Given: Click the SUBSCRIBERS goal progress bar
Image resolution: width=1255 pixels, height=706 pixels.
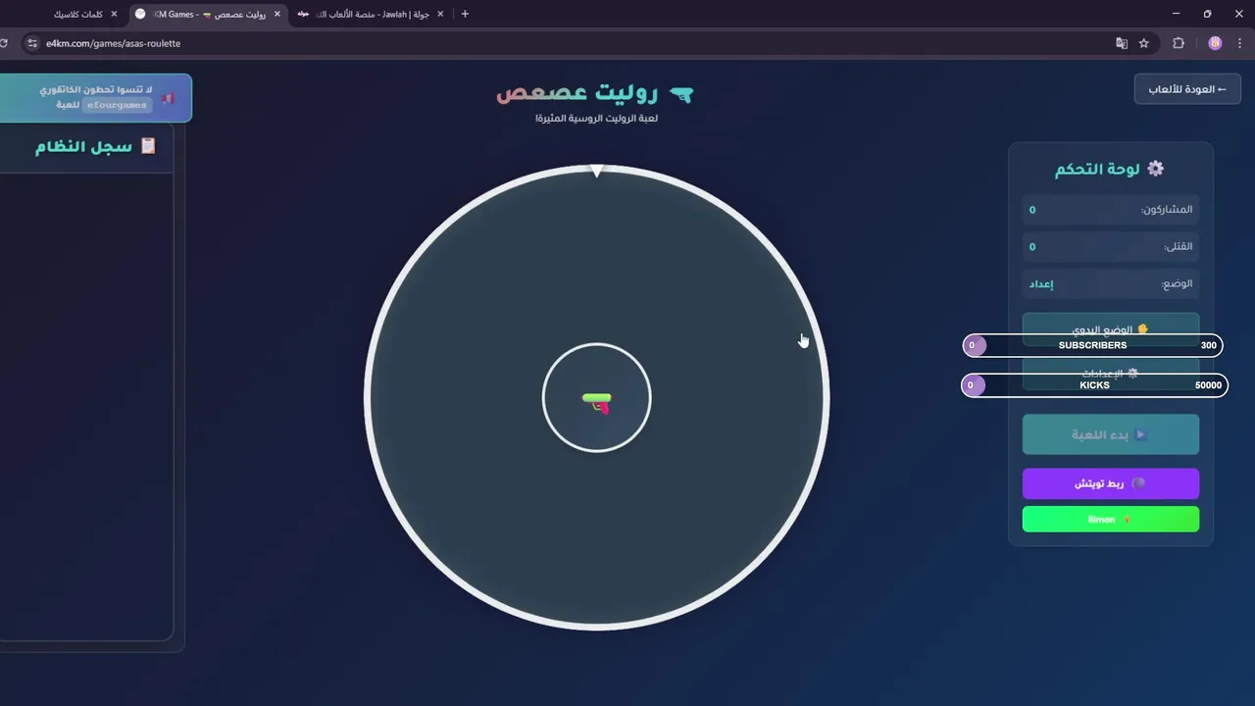Looking at the screenshot, I should pyautogui.click(x=1093, y=345).
